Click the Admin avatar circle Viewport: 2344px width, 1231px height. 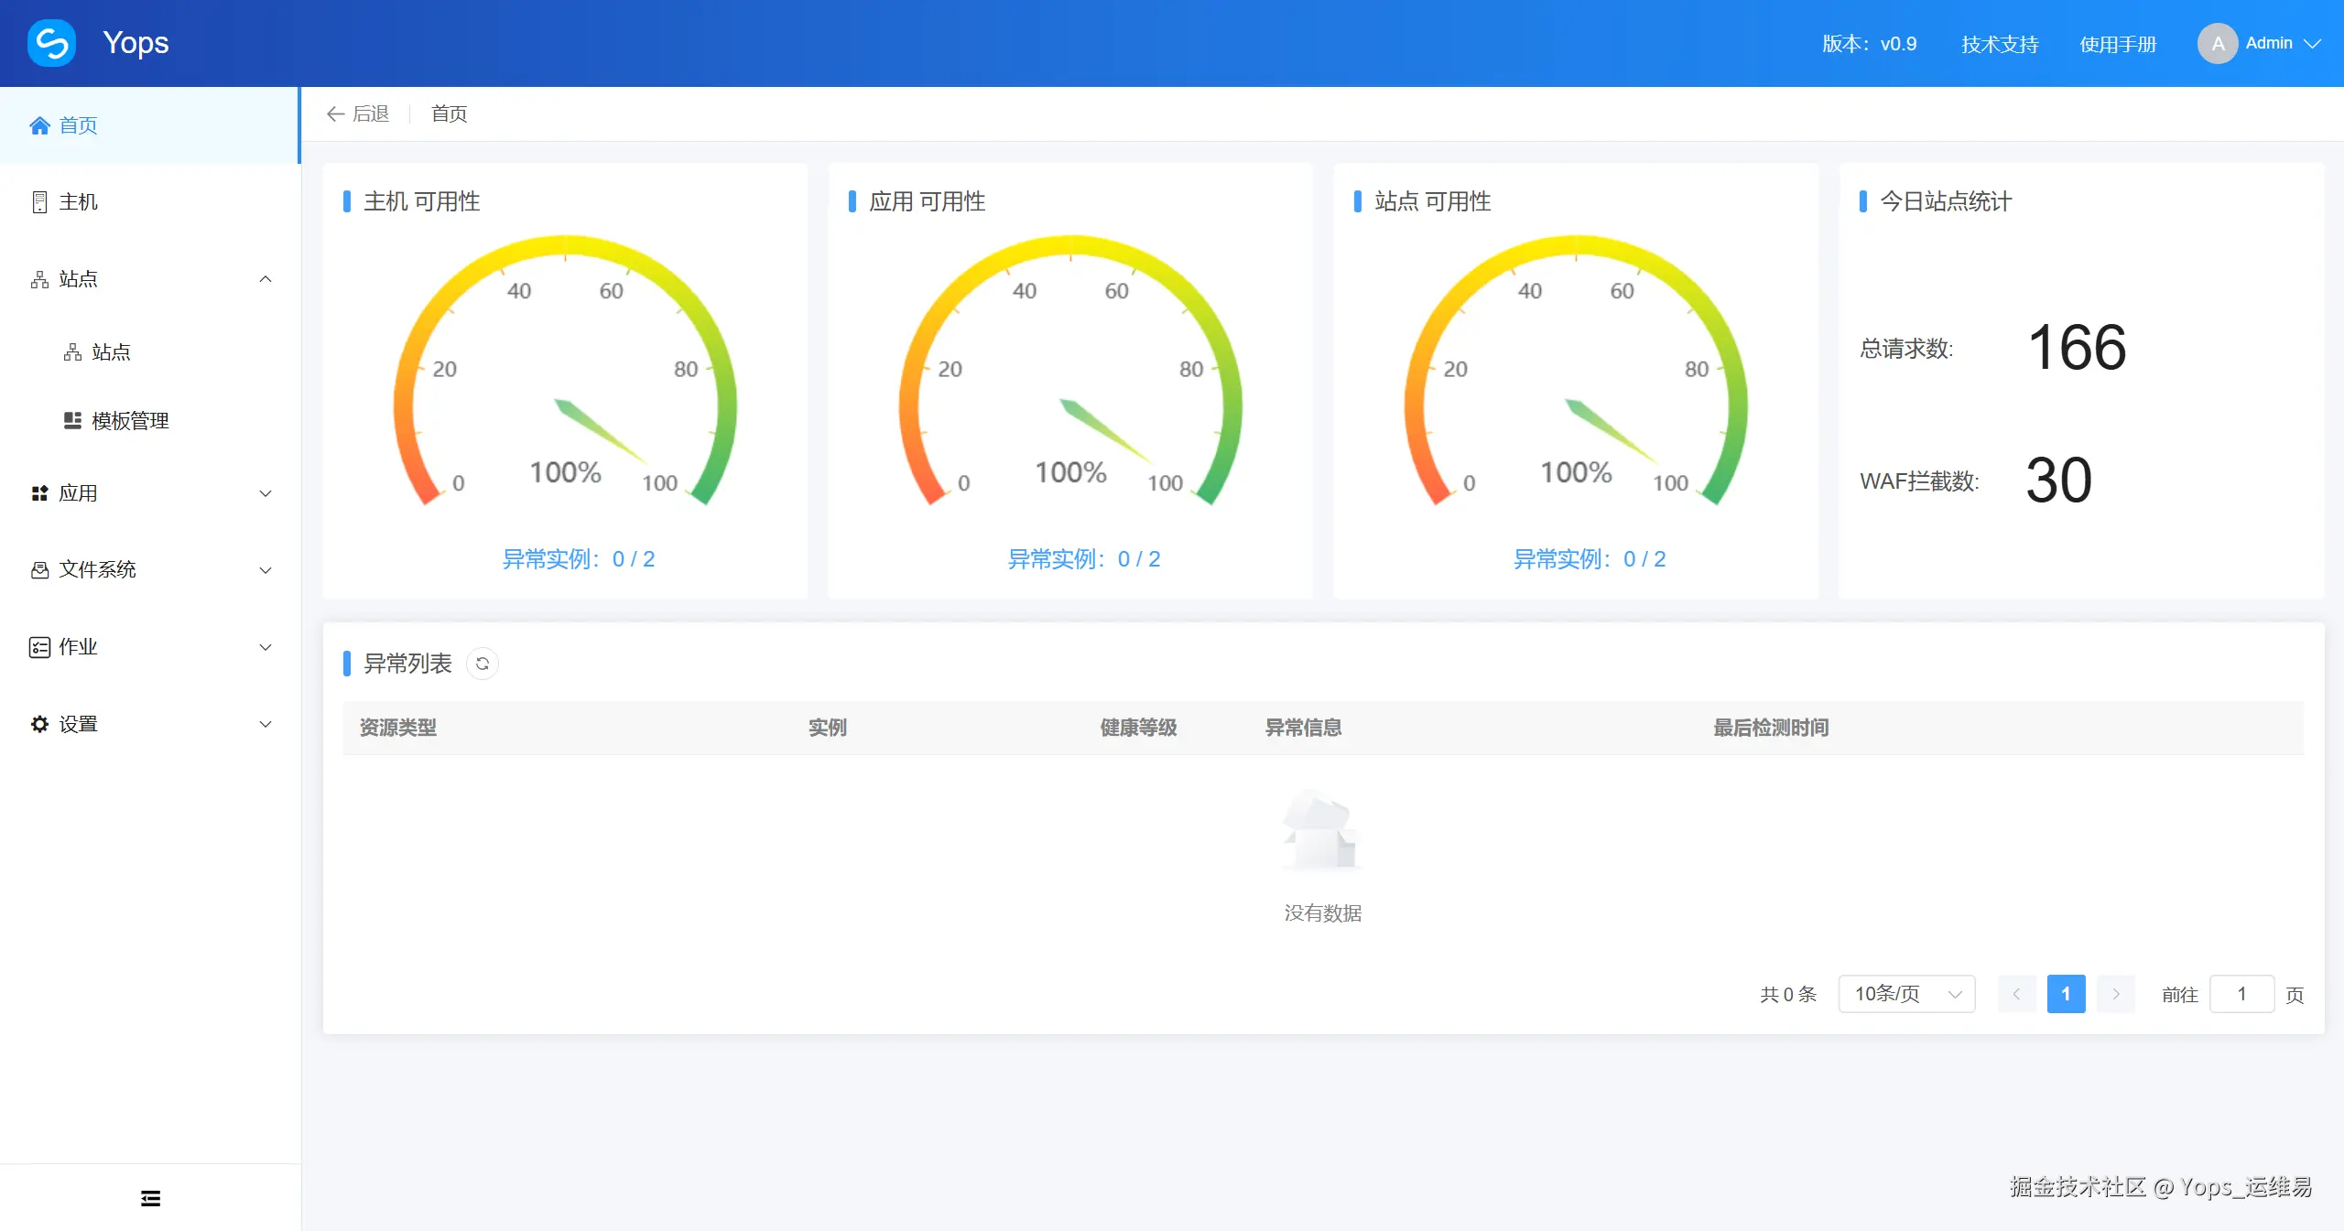pos(2217,43)
